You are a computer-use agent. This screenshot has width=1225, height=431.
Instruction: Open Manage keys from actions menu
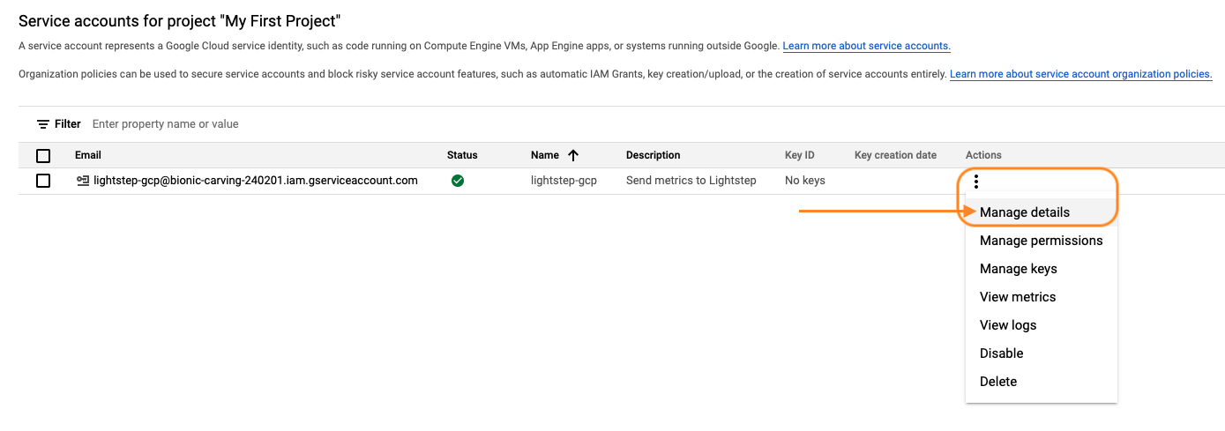[x=1018, y=269]
